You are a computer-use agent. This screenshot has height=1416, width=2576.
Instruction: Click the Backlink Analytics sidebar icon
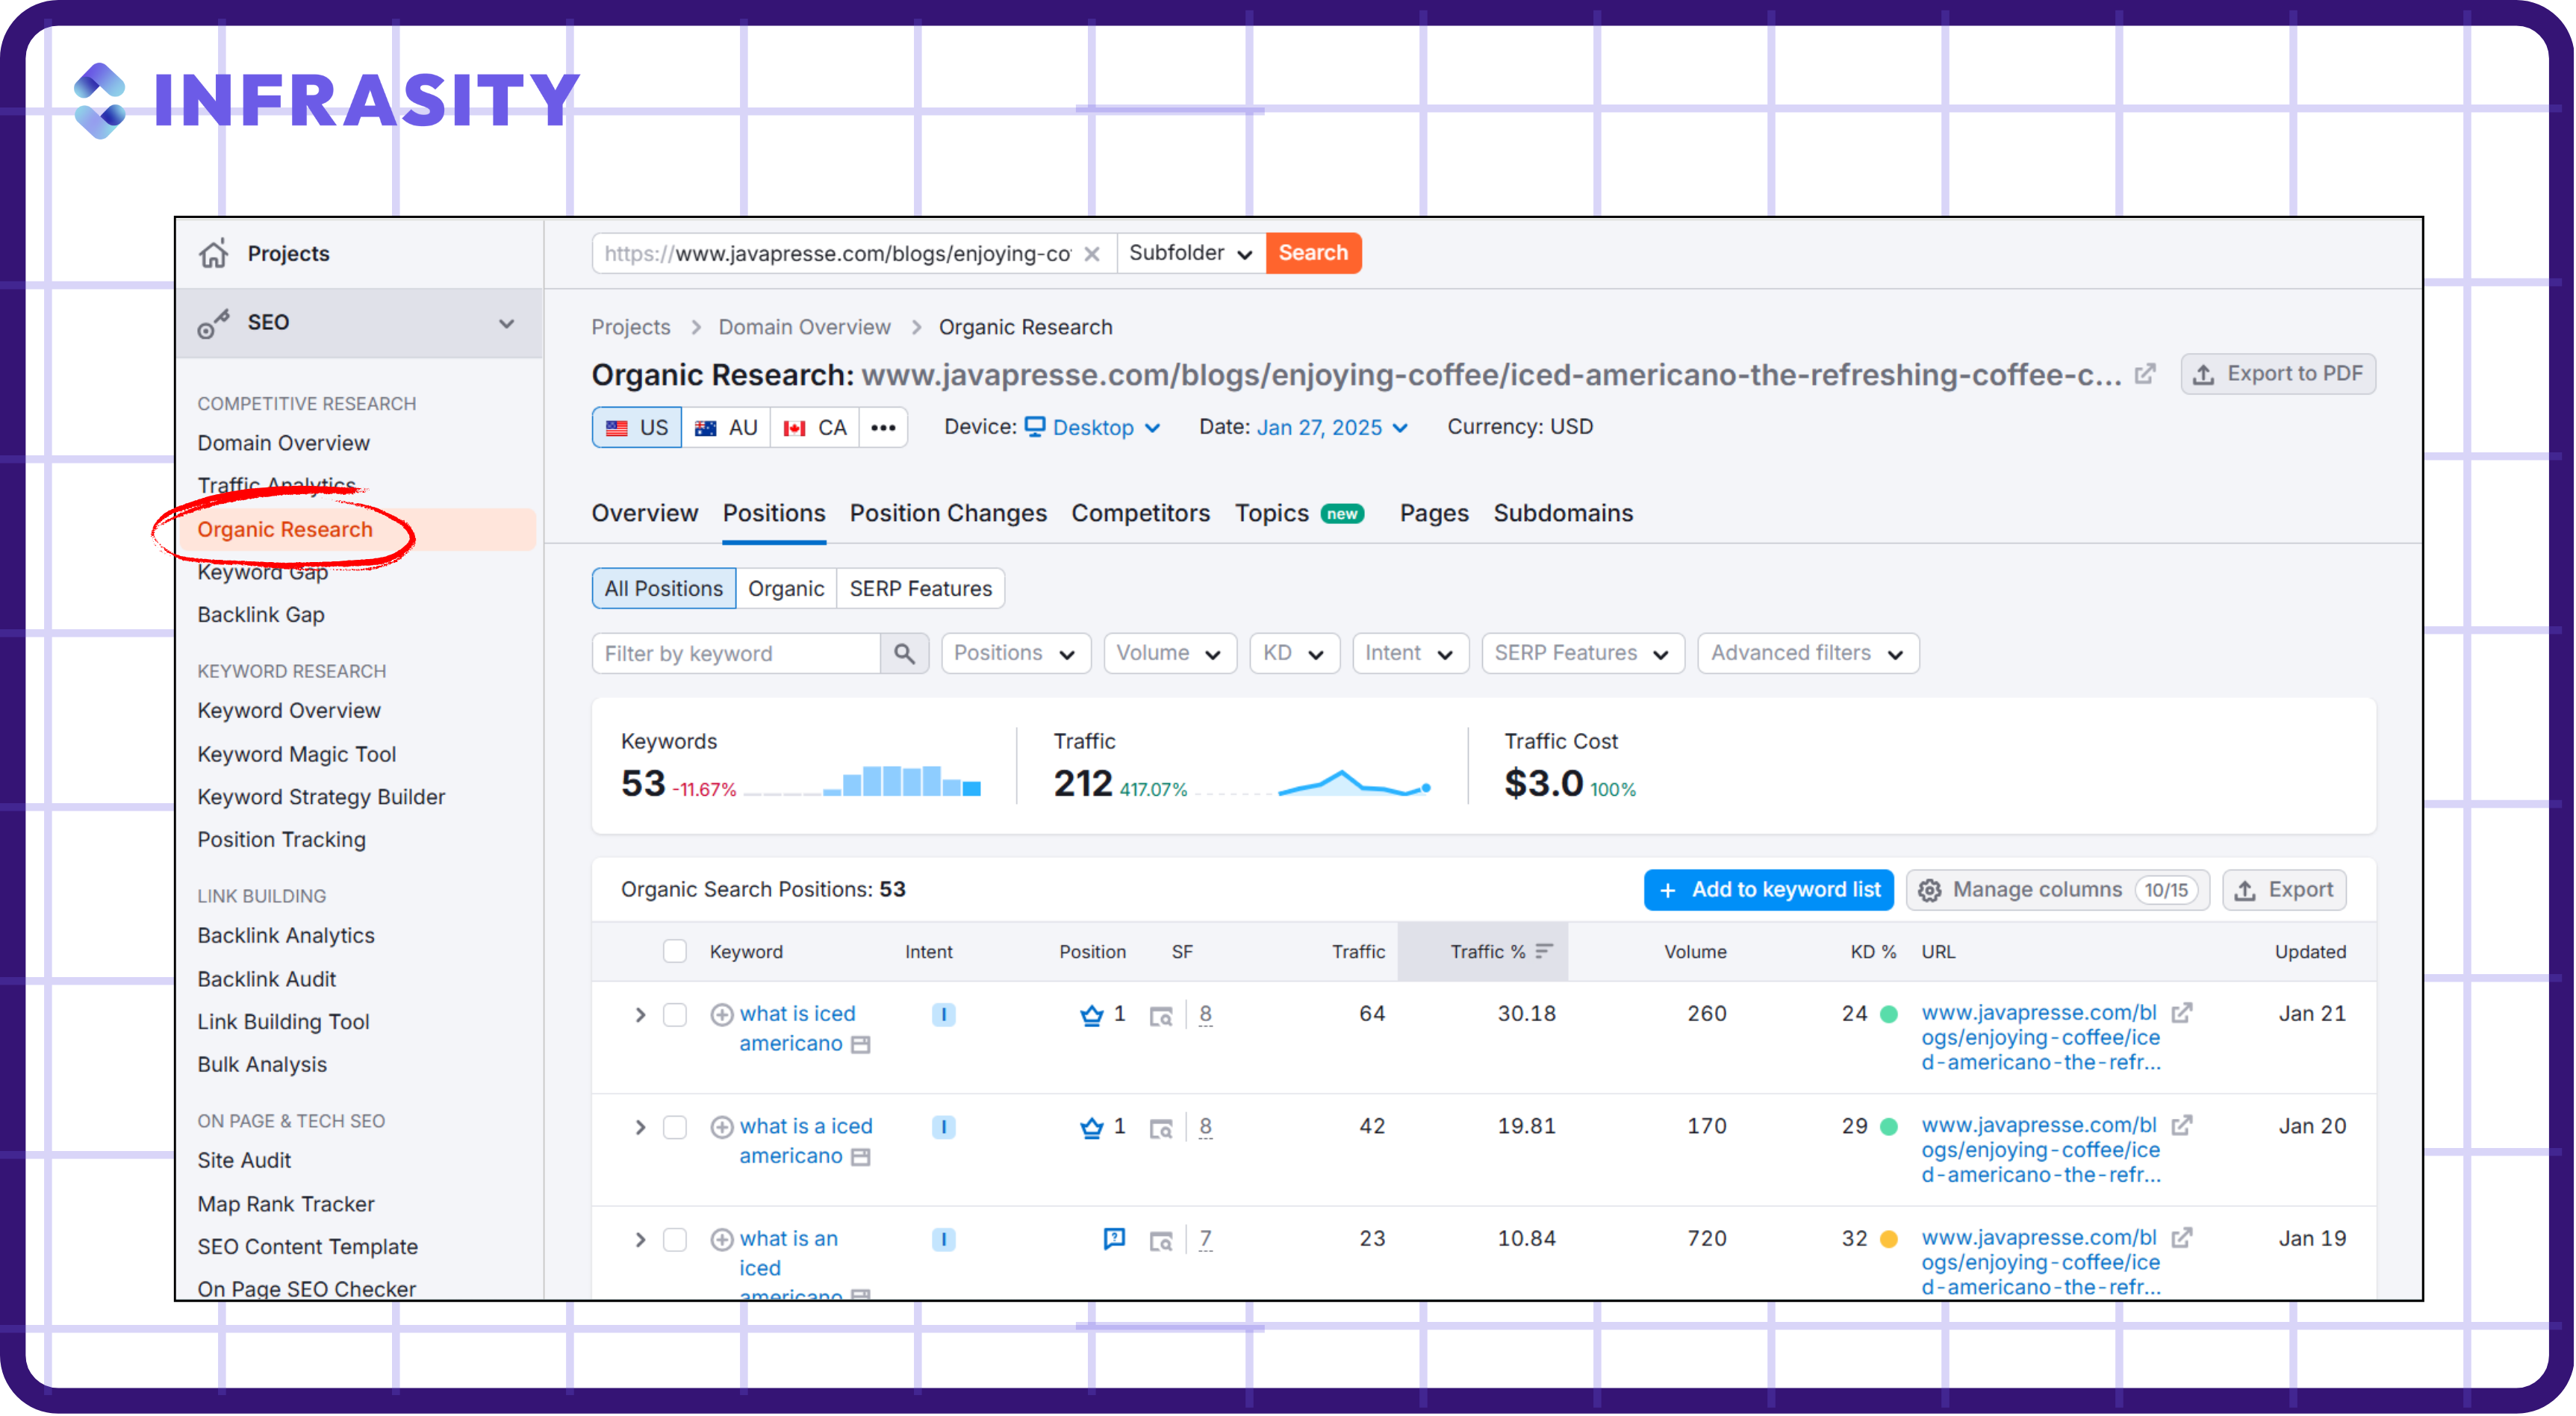[286, 933]
